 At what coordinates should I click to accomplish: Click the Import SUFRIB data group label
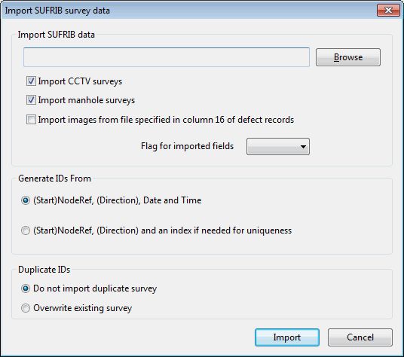coord(57,35)
